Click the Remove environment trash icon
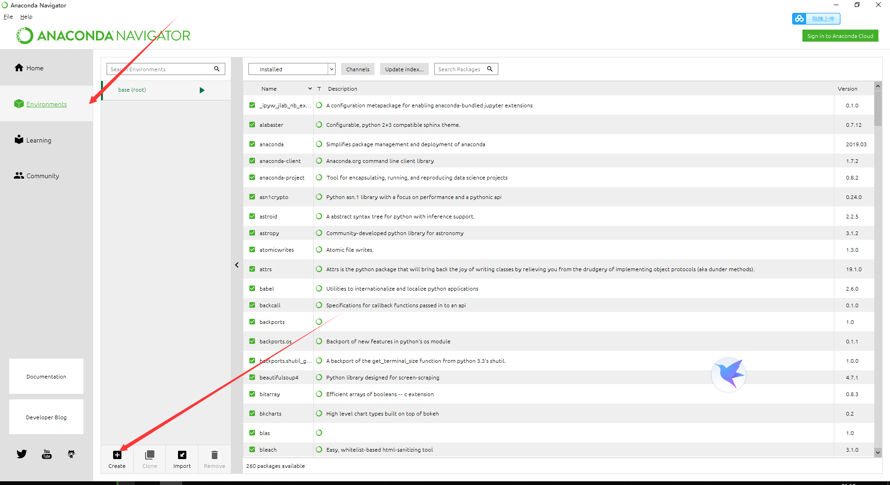 [215, 455]
